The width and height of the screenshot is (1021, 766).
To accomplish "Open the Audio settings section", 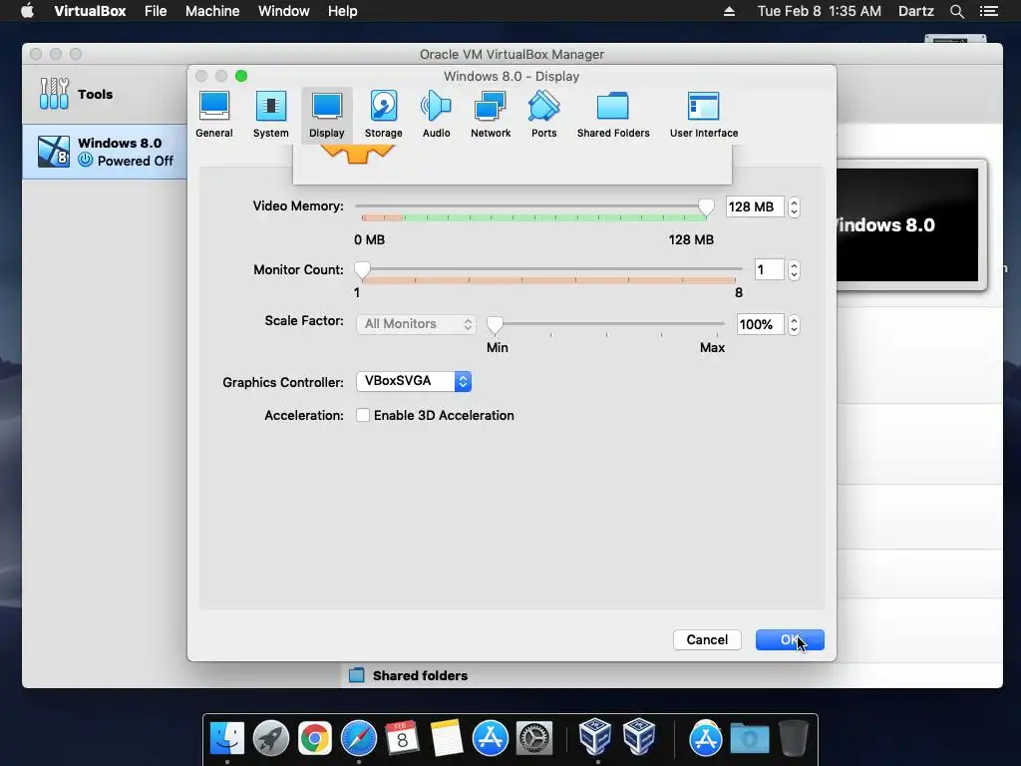I will coord(437,115).
